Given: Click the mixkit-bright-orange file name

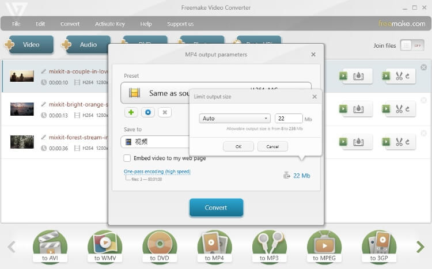Looking at the screenshot, I should (x=78, y=104).
